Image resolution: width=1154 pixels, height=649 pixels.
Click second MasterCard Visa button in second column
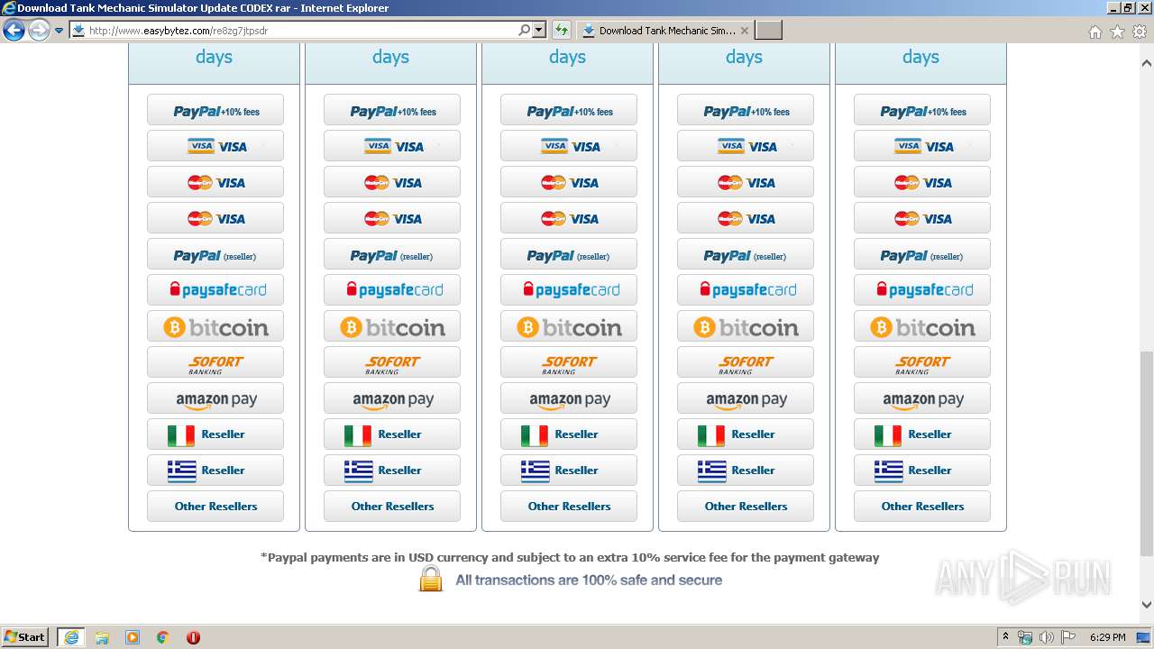point(392,218)
